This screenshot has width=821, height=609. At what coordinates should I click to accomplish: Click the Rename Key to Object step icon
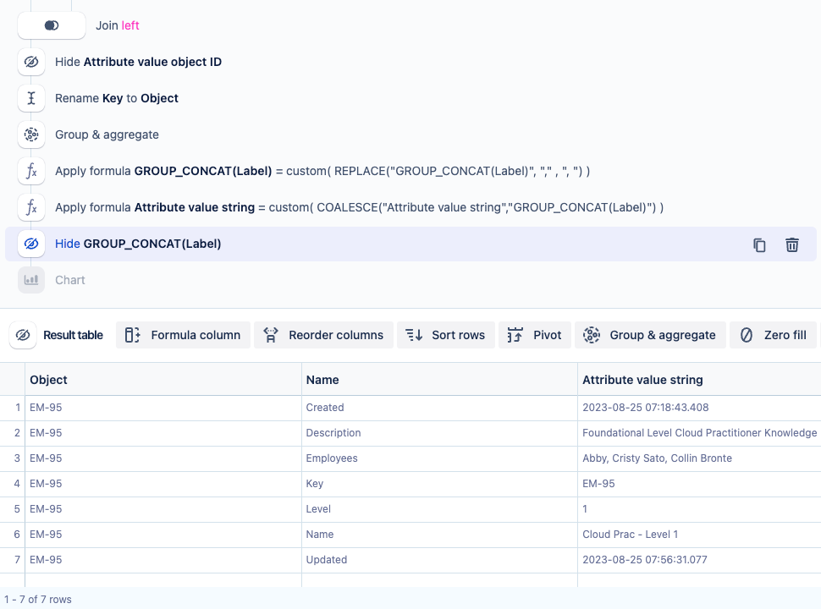click(31, 98)
